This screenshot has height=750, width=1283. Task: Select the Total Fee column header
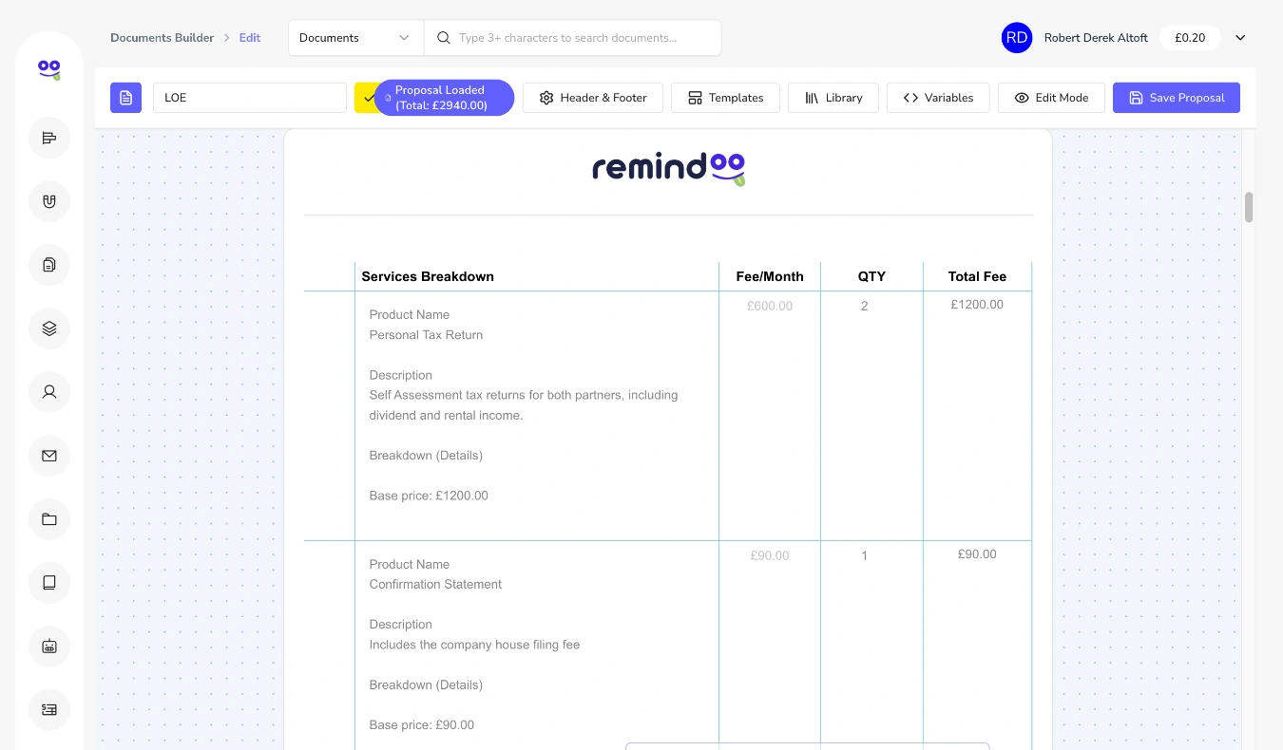(x=977, y=276)
